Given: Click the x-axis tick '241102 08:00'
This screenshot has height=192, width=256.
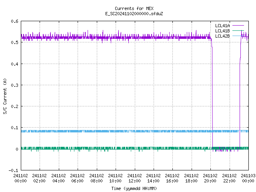Looking at the screenshot, I should 96,178.
